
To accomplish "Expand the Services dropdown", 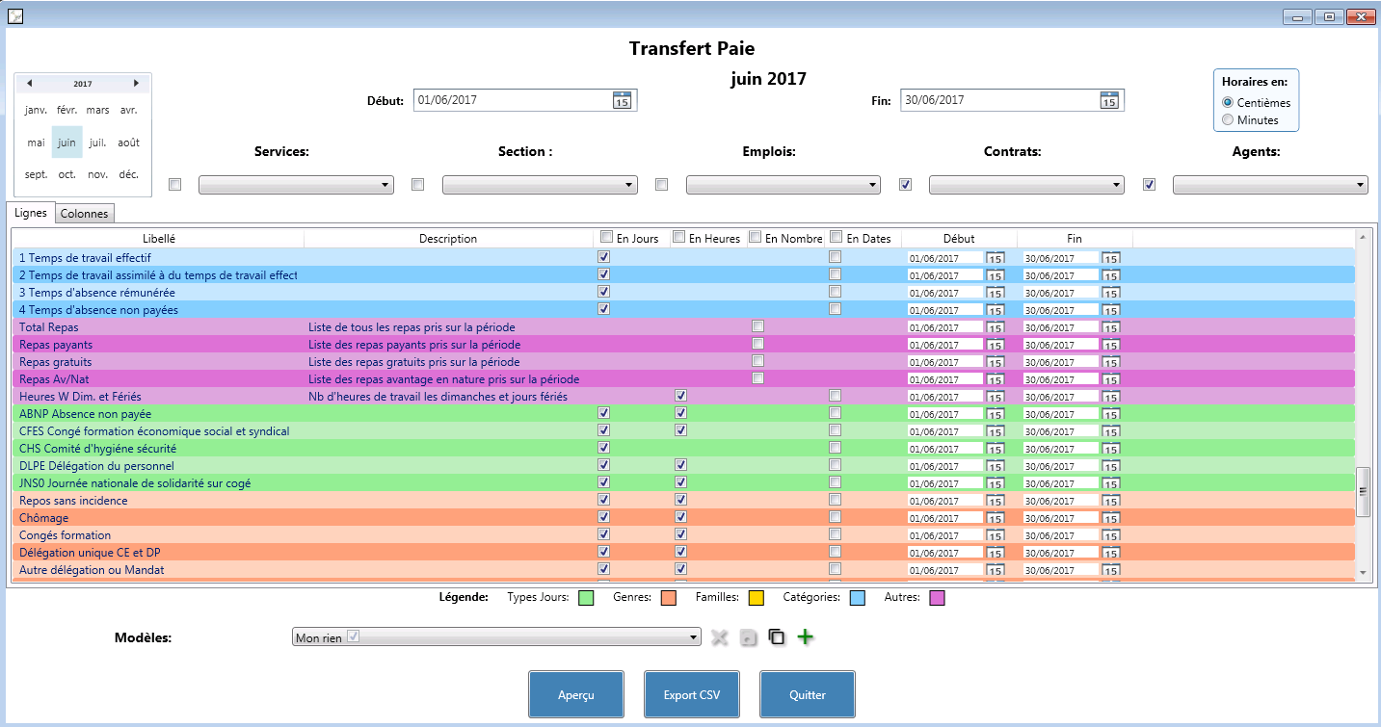I will (x=296, y=185).
